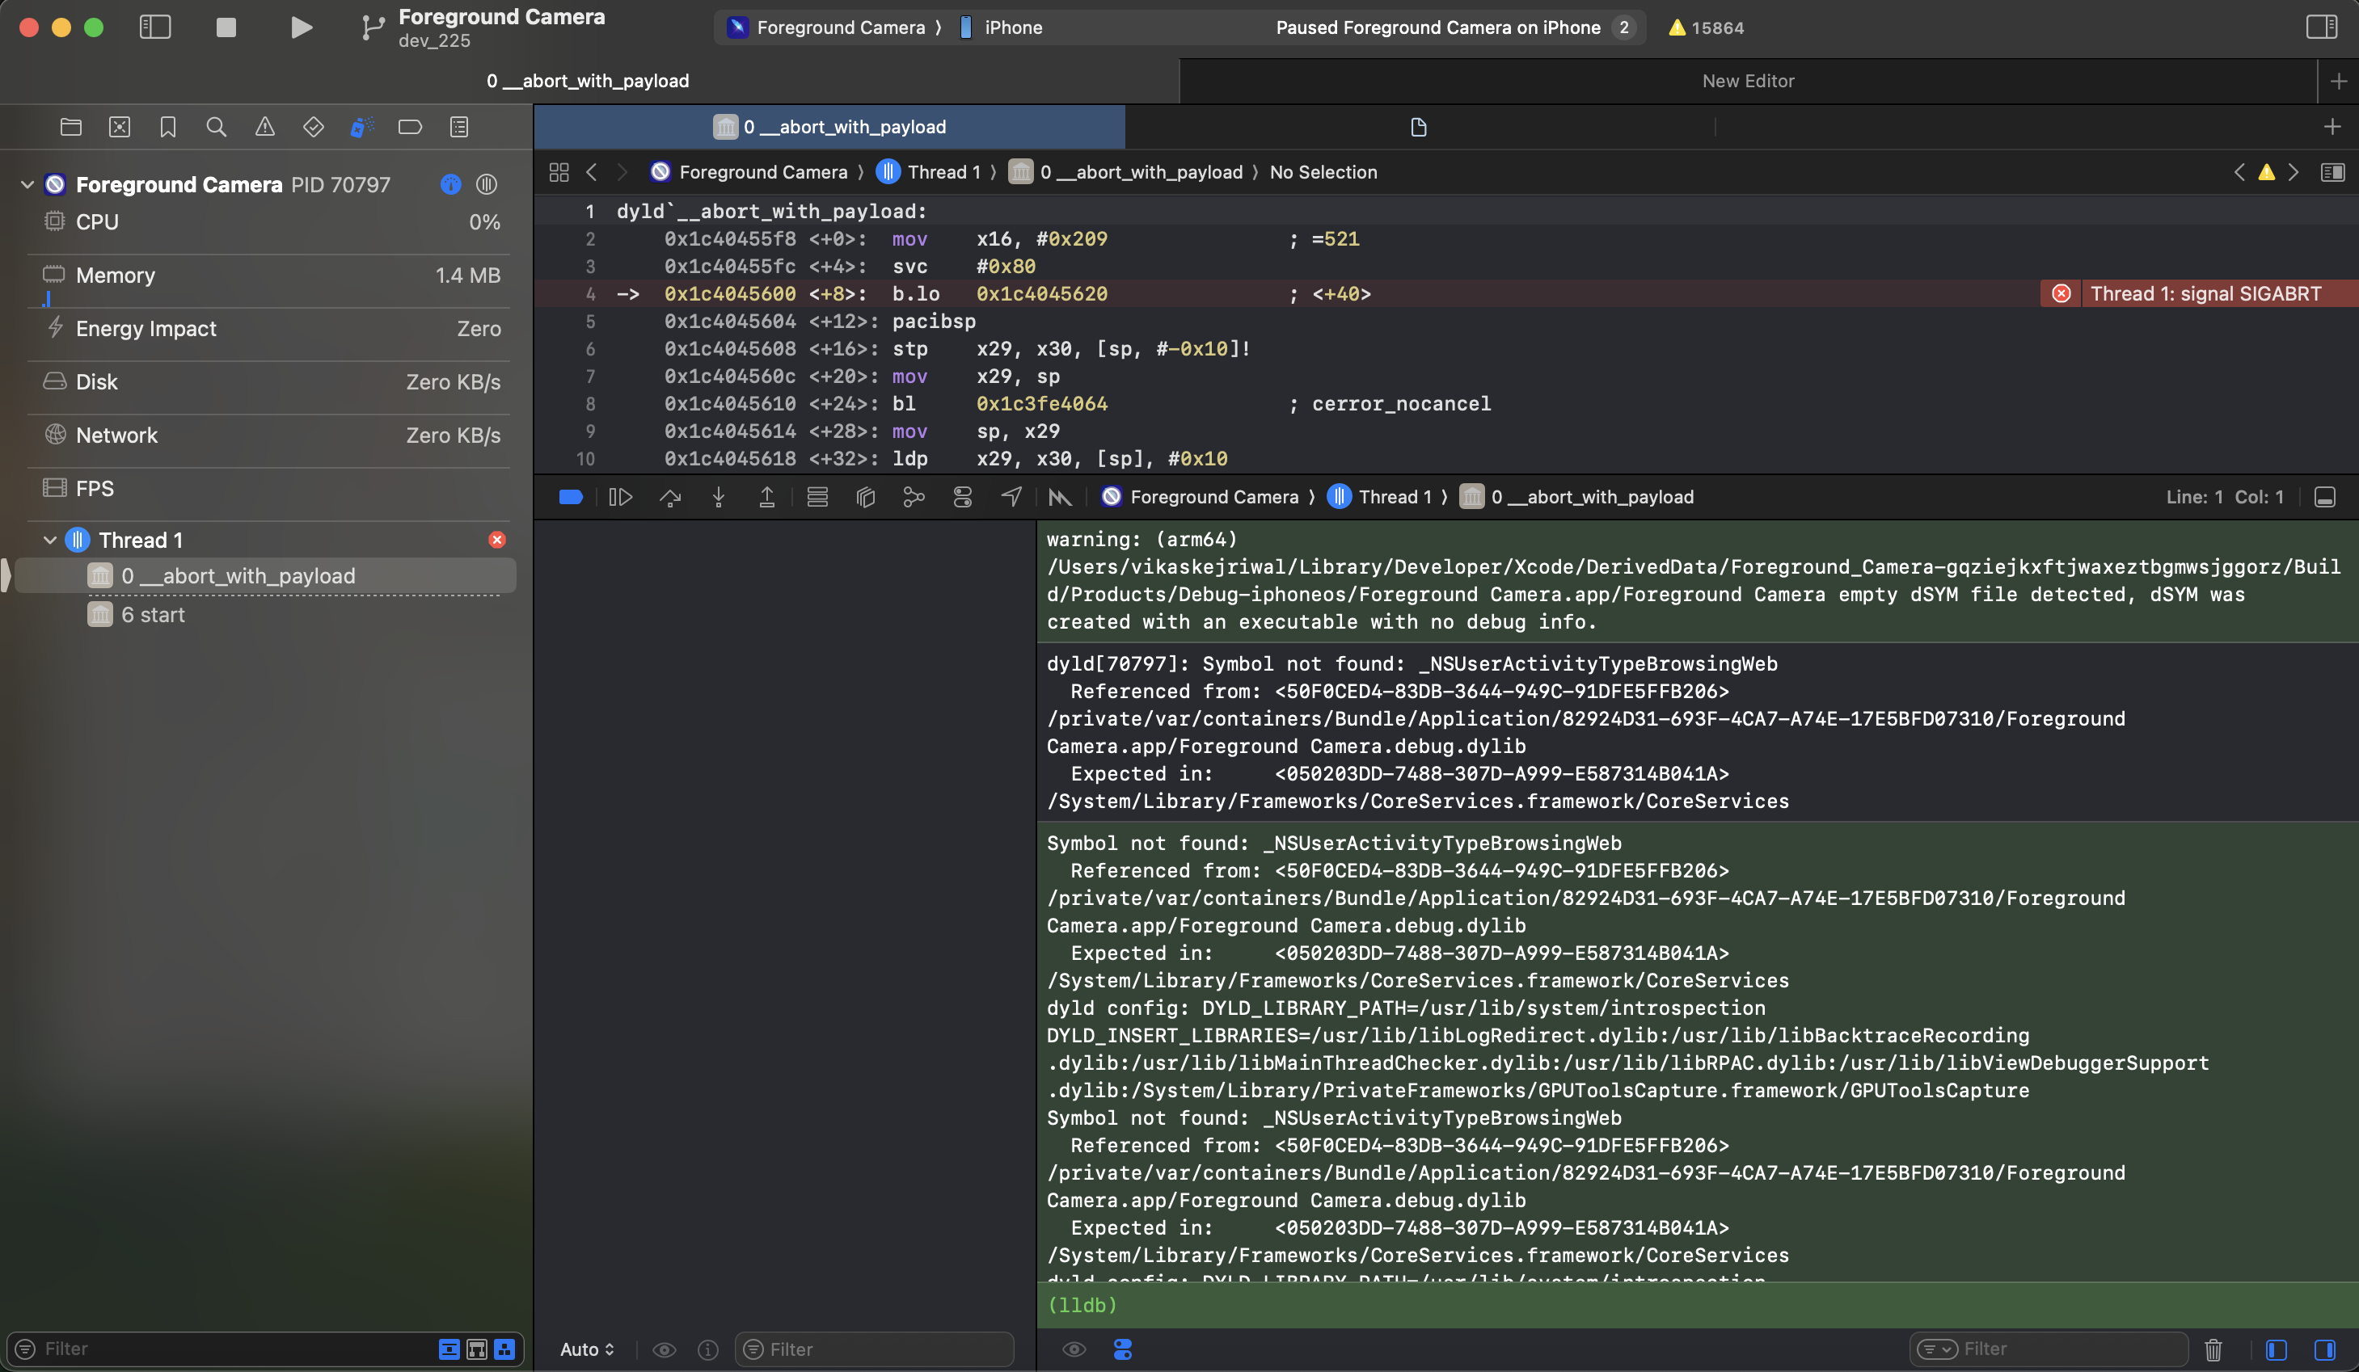This screenshot has height=1372, width=2359.
Task: Click the Step Over debug icon
Action: pos(669,497)
